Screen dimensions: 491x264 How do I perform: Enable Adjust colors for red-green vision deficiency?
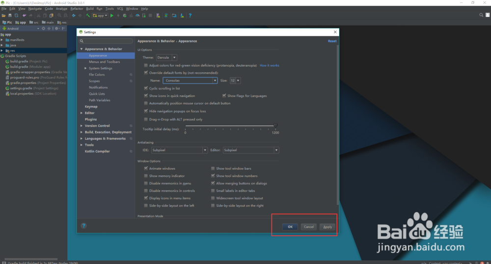click(x=146, y=65)
